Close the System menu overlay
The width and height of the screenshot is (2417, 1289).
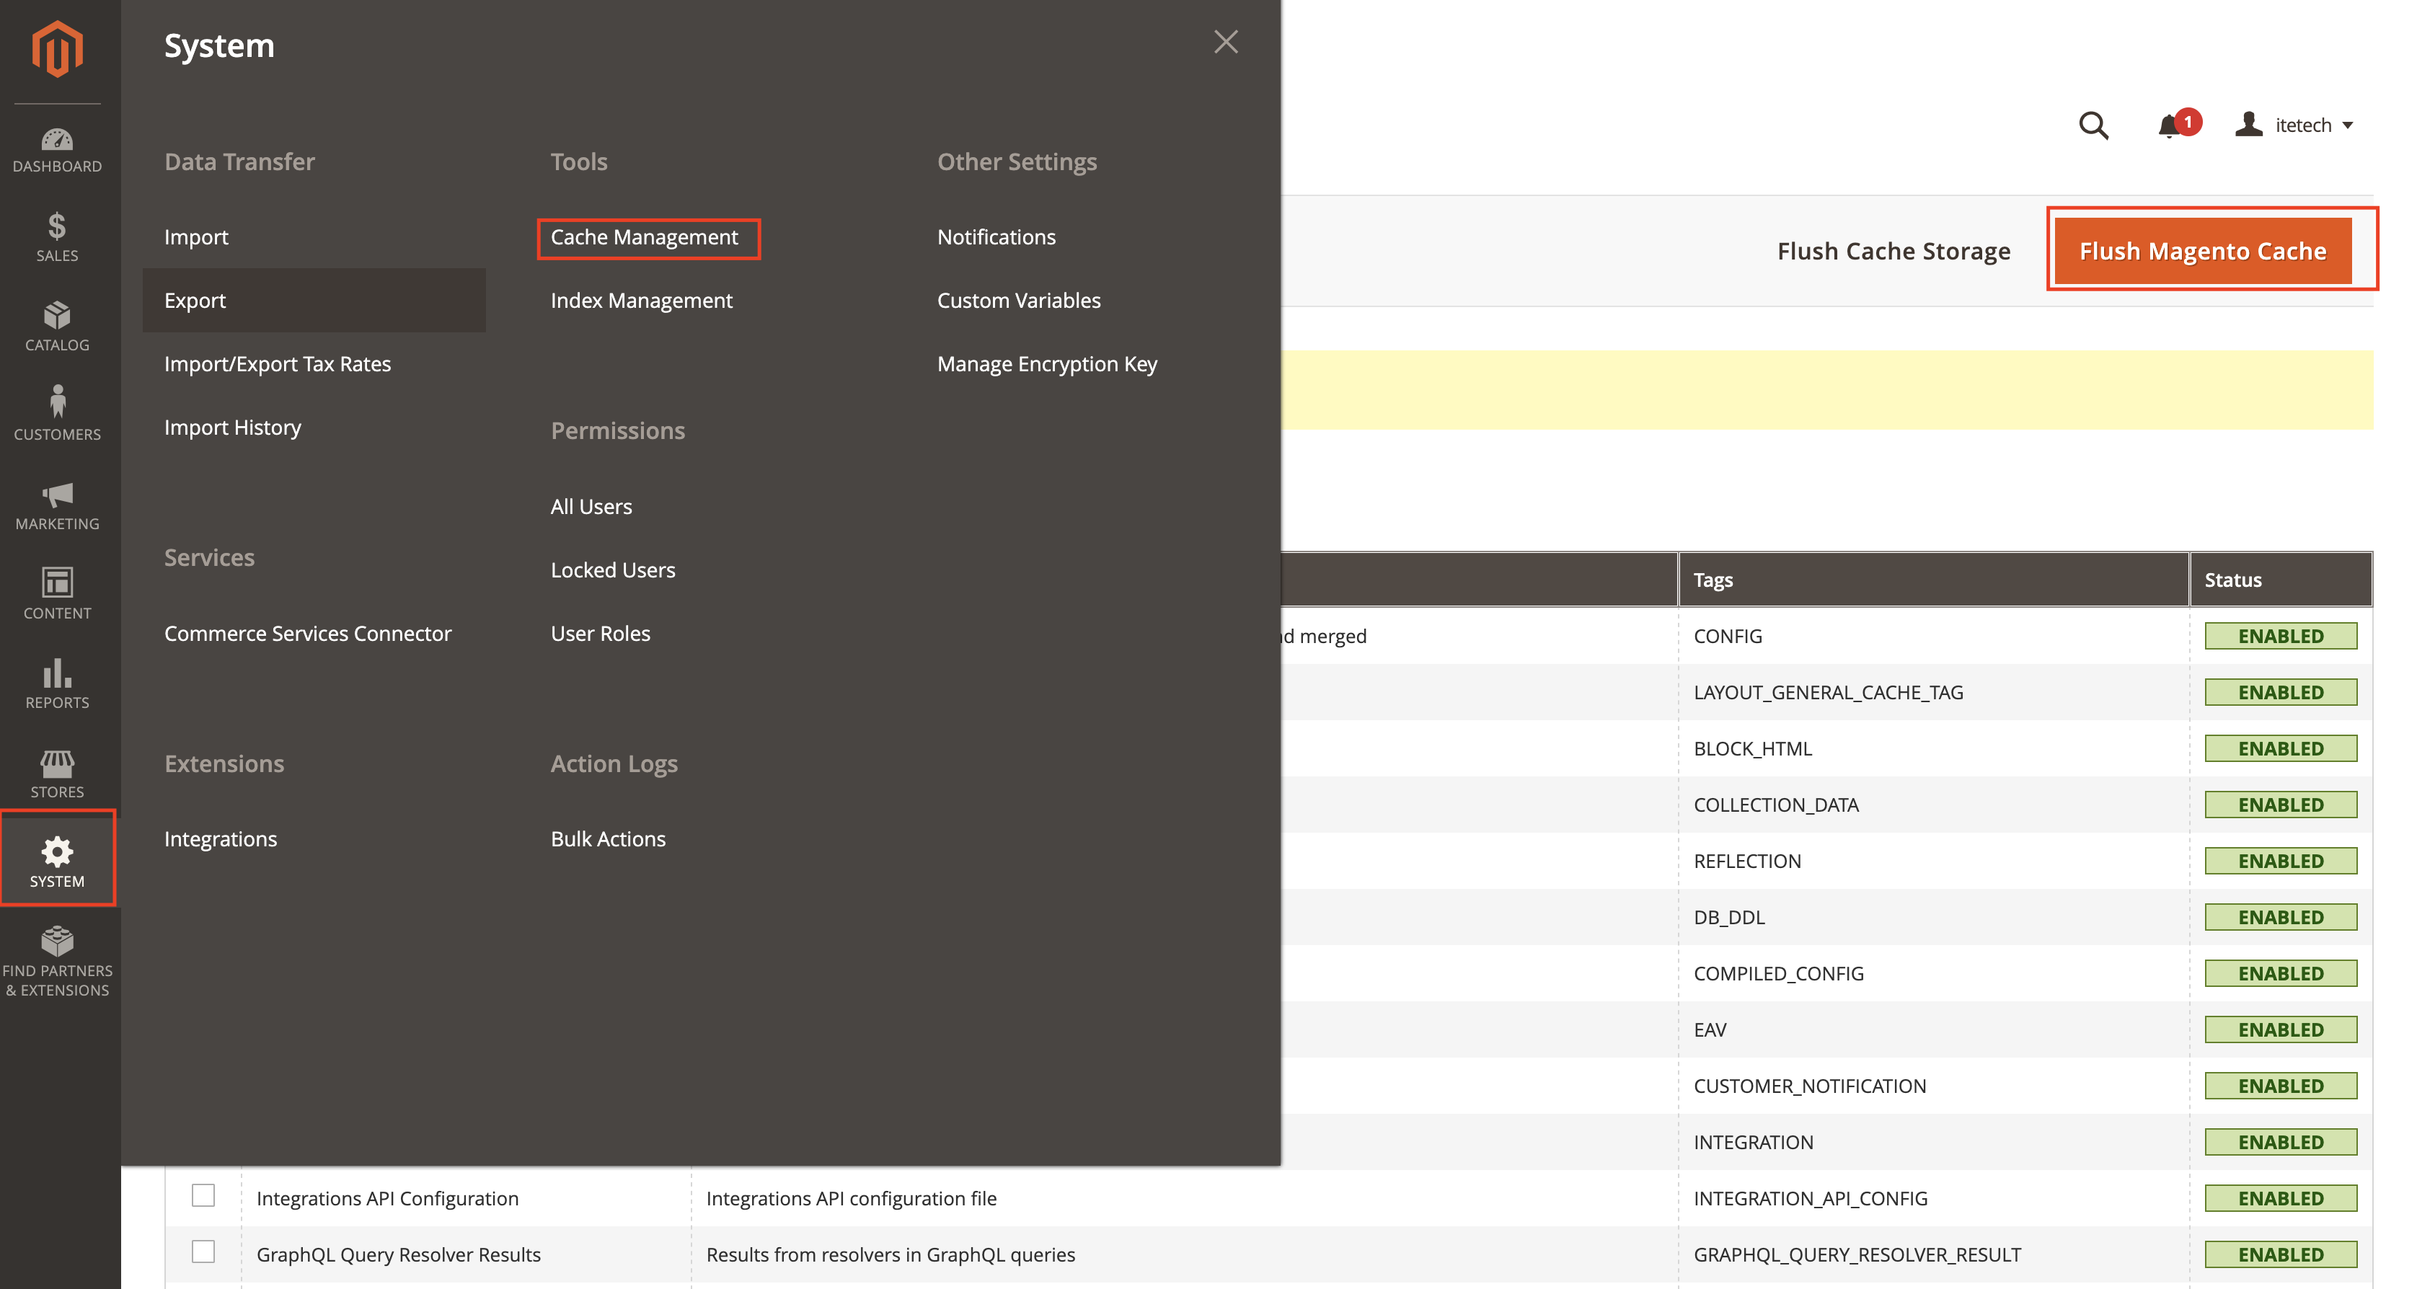tap(1225, 41)
